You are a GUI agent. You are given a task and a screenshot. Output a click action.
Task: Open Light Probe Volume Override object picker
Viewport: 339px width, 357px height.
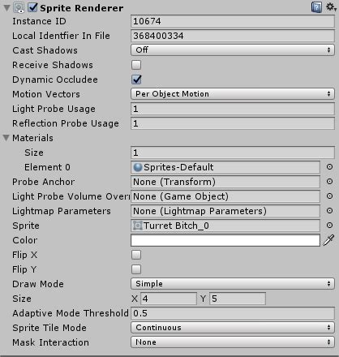click(x=329, y=196)
